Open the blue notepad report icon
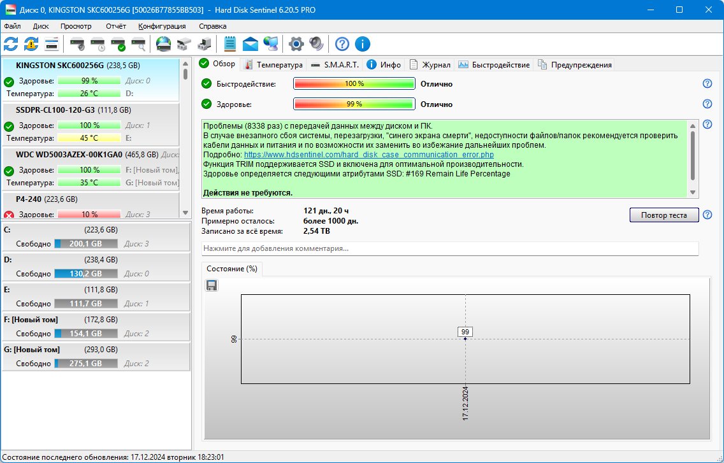Screen dimensions: 724x463 coord(229,45)
